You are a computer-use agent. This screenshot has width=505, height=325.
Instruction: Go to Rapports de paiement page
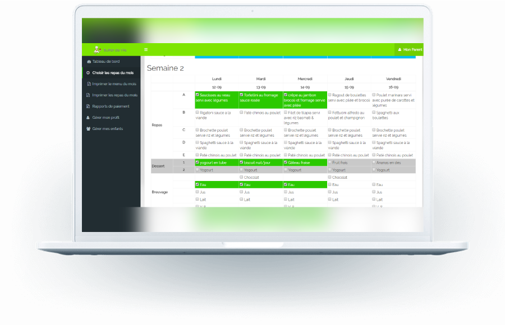111,106
